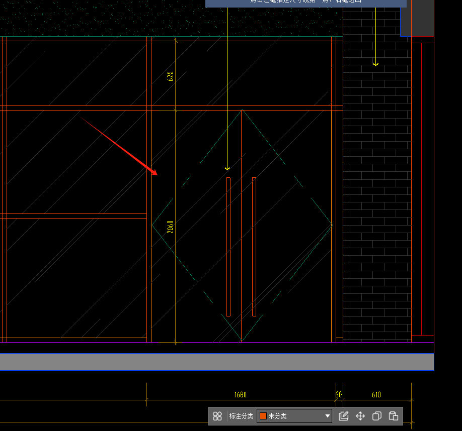Click the orange 未分类 color swatch
The image size is (462, 431).
(263, 416)
